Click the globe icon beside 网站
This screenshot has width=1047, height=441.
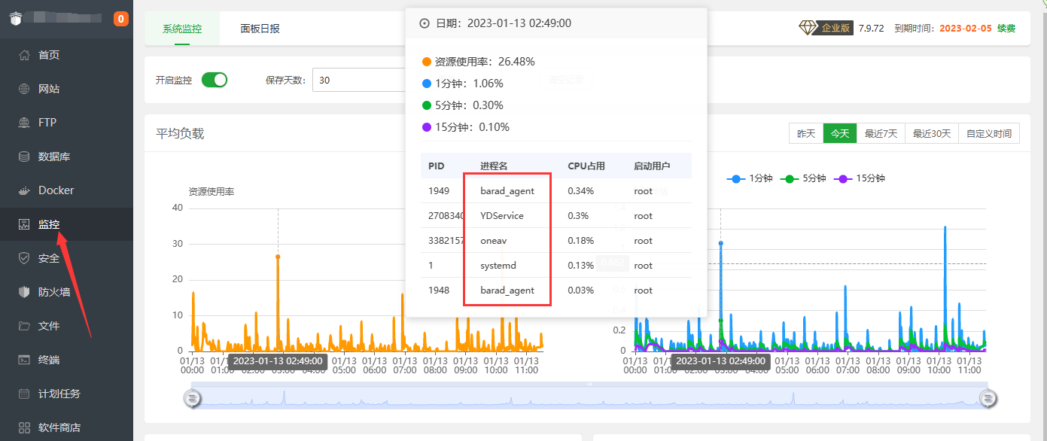click(24, 89)
